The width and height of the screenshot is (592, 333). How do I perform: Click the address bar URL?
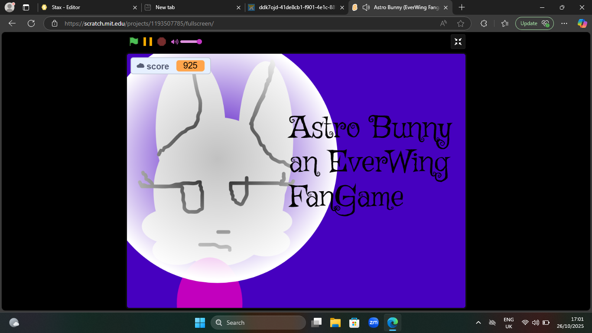[x=139, y=23]
